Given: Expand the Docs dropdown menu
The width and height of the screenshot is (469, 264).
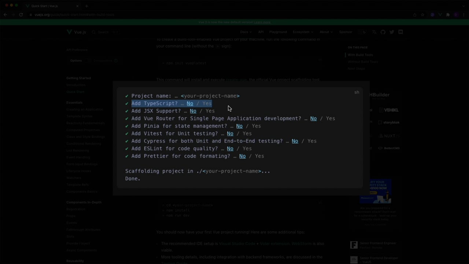Looking at the screenshot, I should (x=245, y=32).
